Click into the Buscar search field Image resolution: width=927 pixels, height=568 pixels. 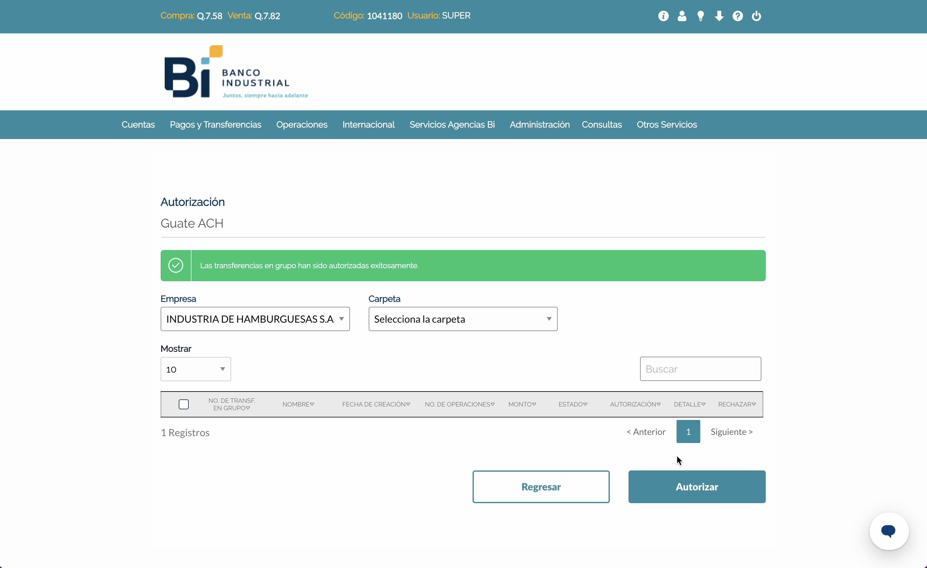[x=700, y=369]
